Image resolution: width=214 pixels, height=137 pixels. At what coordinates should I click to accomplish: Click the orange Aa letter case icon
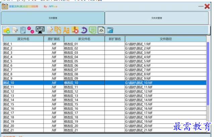66,30
